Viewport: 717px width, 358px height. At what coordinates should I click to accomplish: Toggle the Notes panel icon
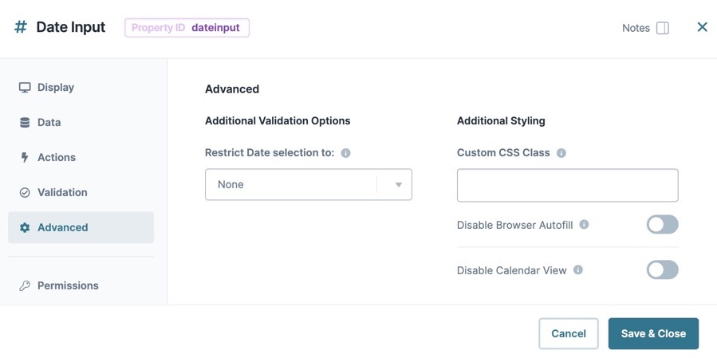point(662,28)
